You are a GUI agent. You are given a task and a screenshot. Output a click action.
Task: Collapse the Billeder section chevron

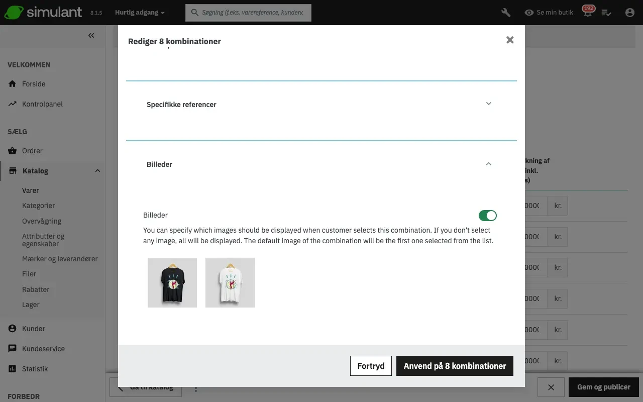(488, 164)
